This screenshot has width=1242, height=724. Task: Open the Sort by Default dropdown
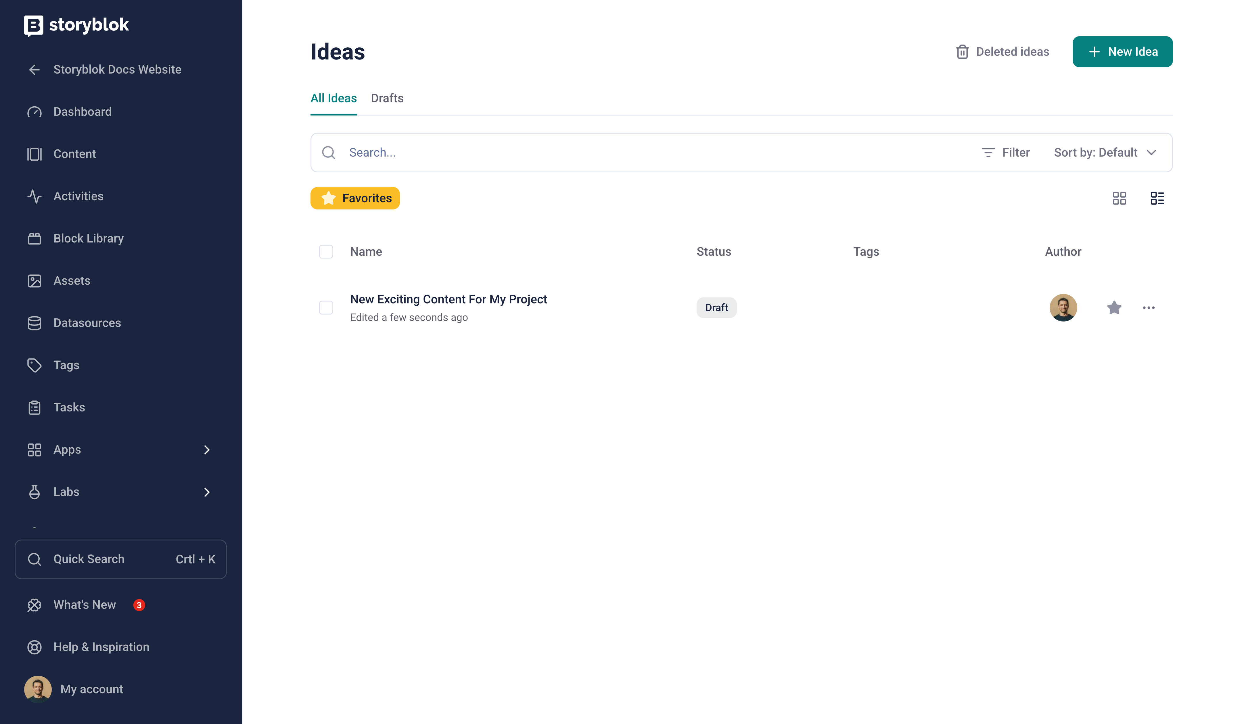coord(1105,153)
